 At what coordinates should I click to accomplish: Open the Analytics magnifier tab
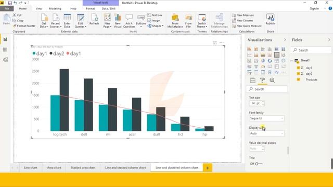(272, 81)
